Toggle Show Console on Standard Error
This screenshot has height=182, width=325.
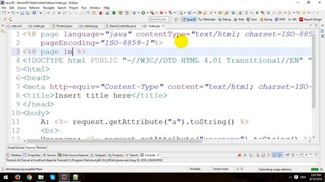[x=280, y=155]
